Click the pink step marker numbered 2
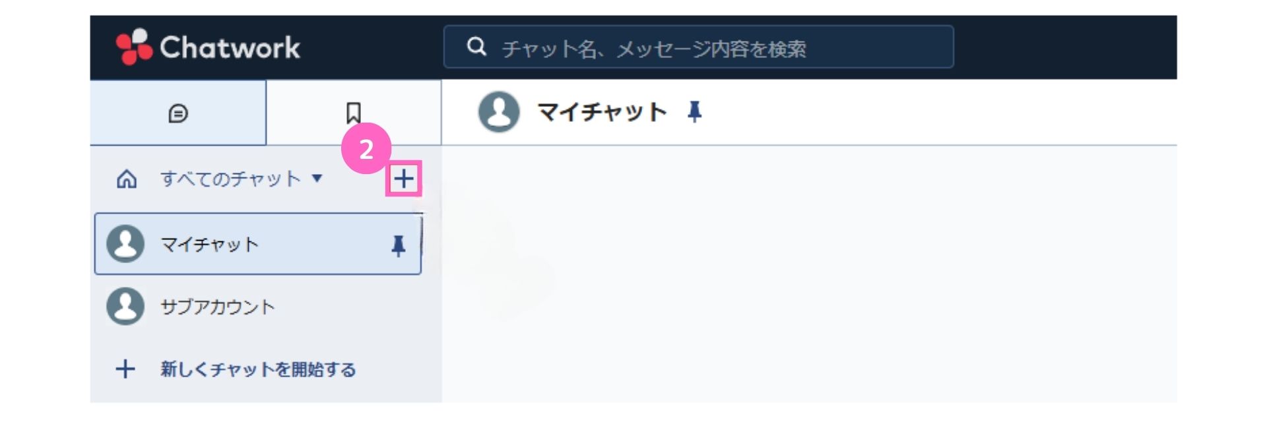1267x422 pixels. (x=366, y=149)
